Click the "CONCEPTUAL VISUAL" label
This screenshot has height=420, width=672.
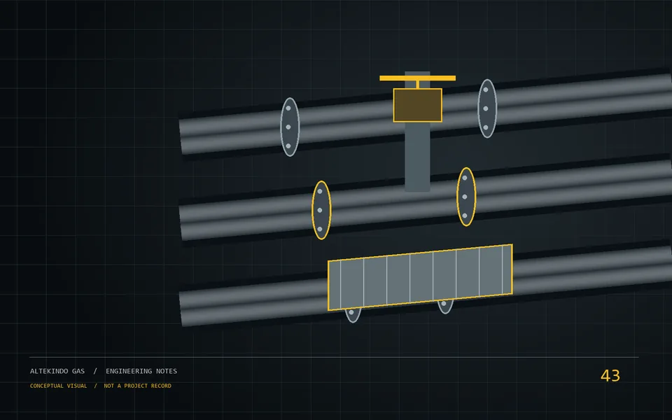tap(58, 386)
